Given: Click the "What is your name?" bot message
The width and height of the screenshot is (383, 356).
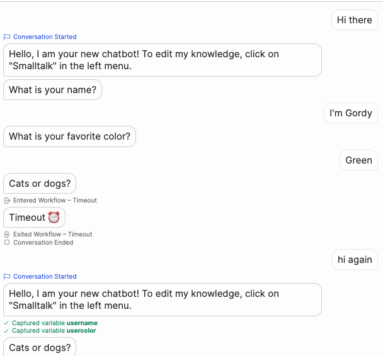Looking at the screenshot, I should coord(53,90).
